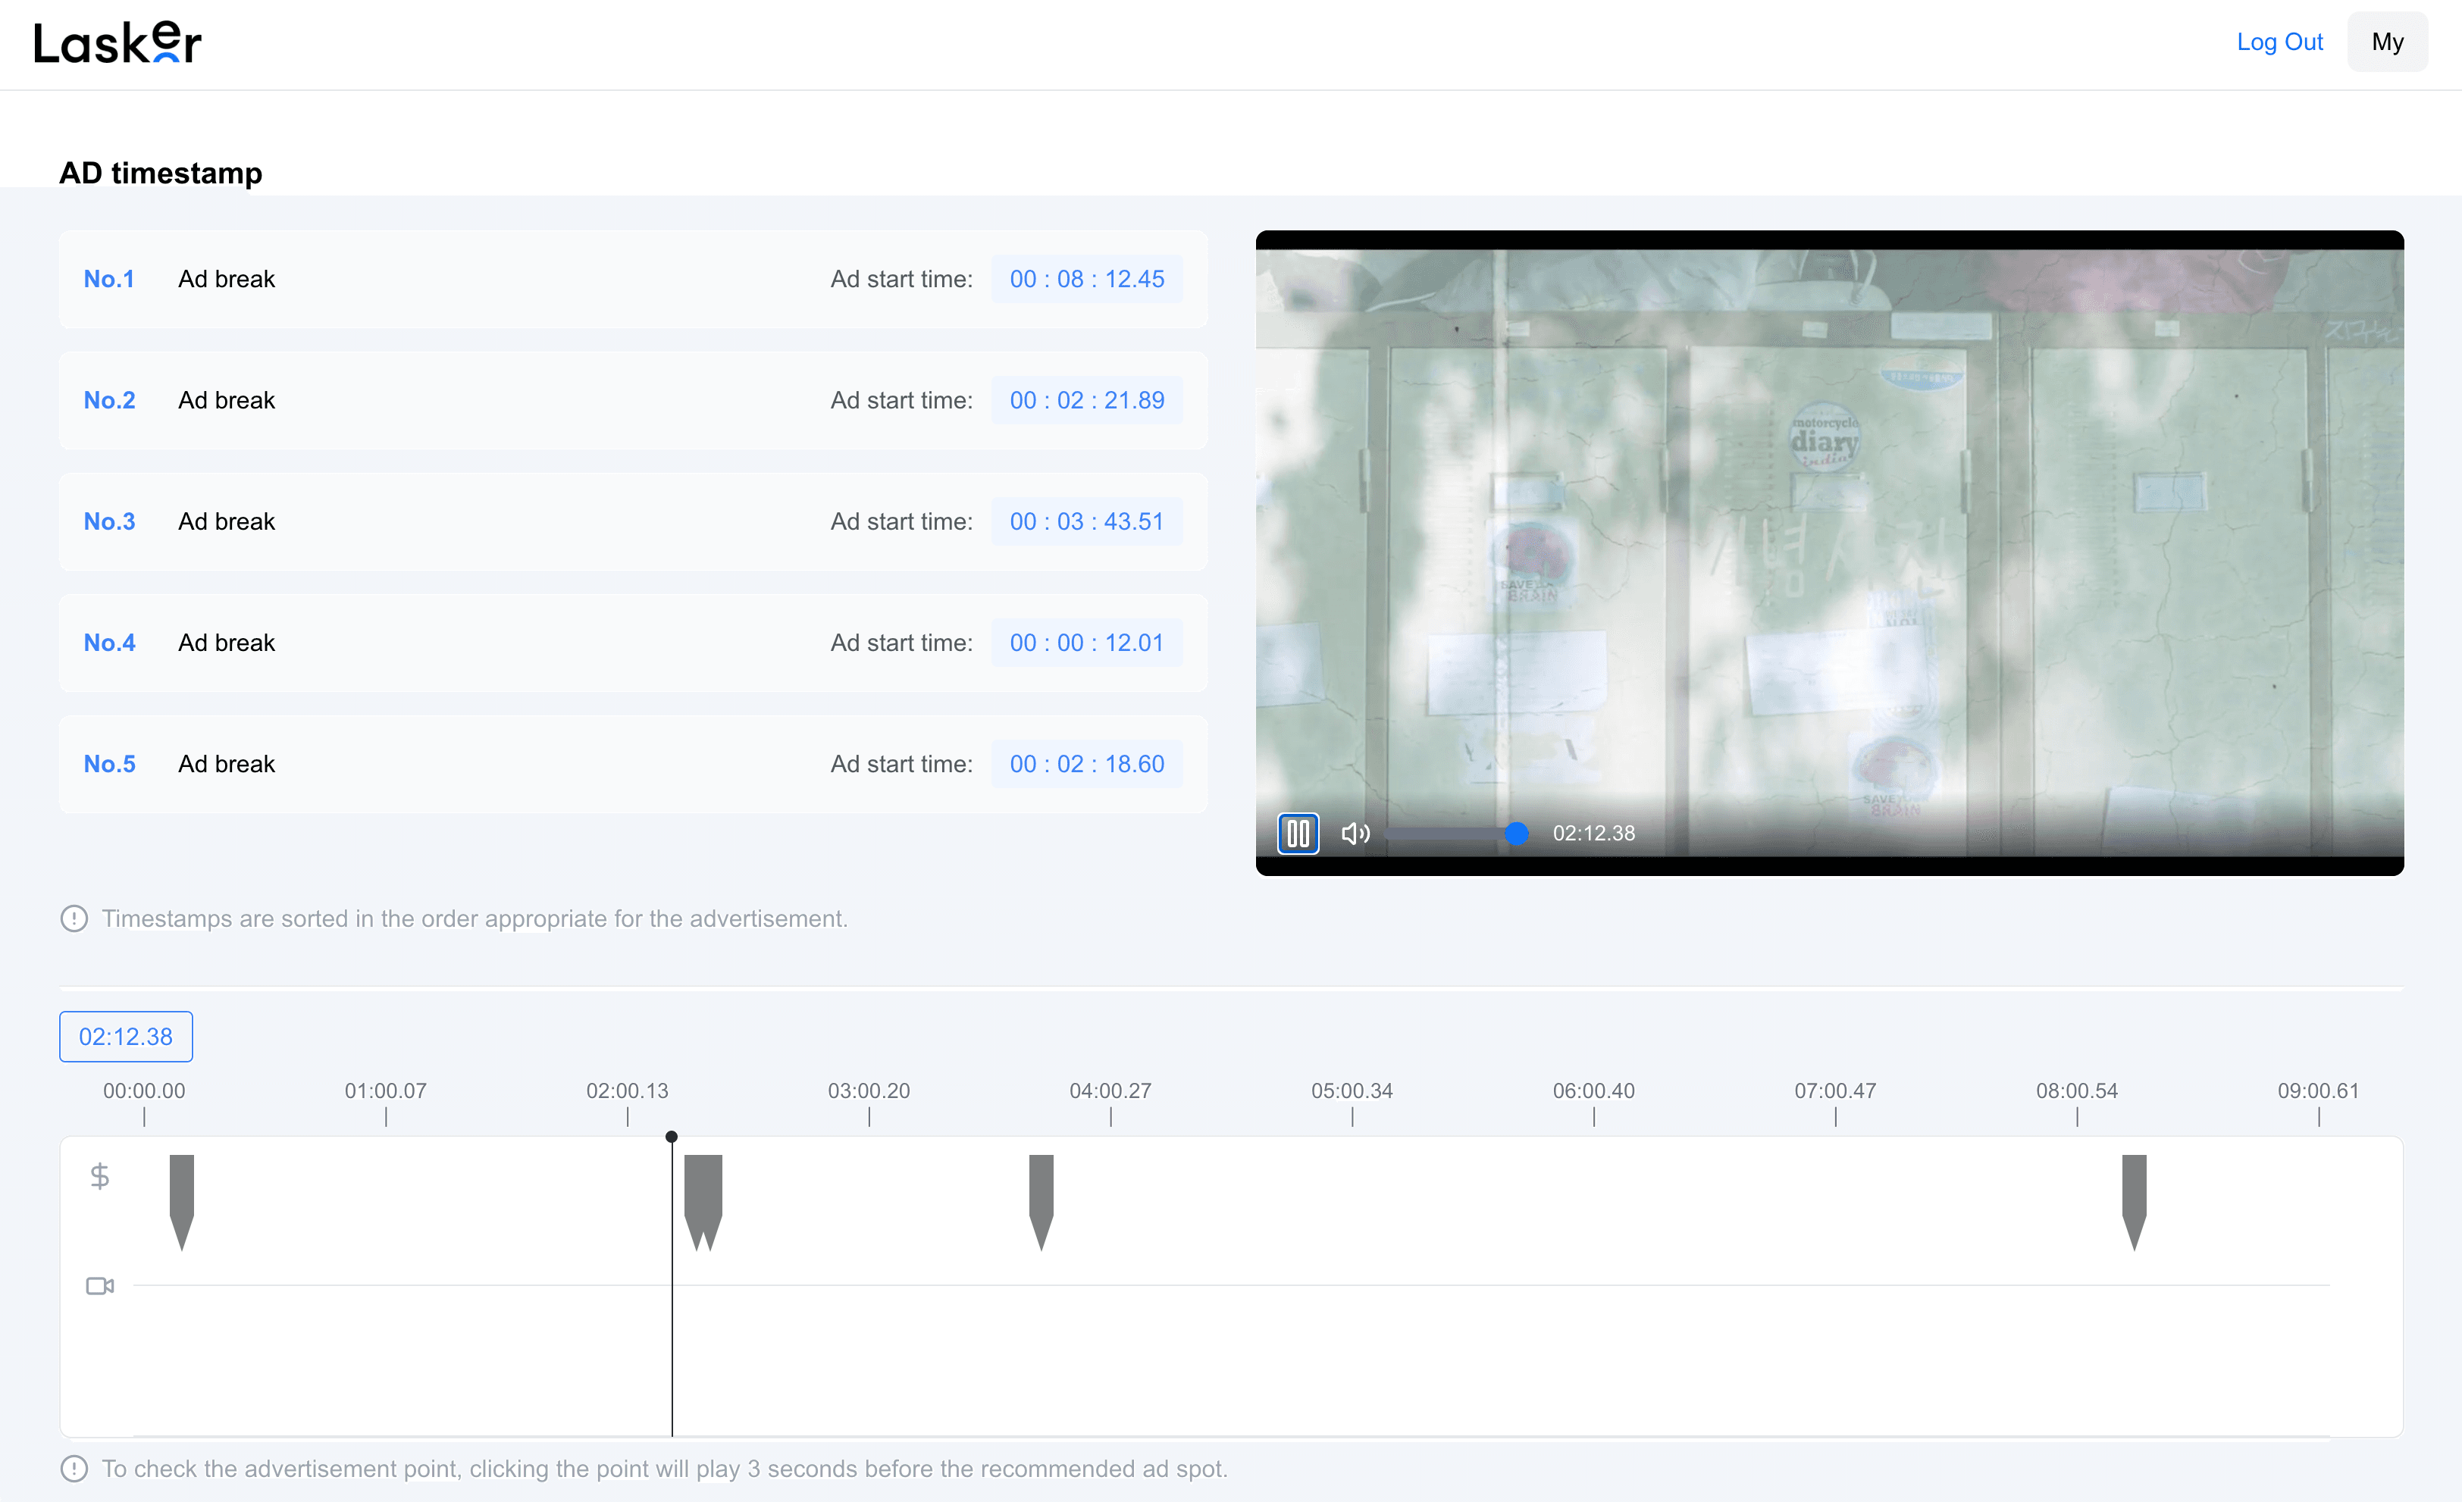Select the No.5 Ad break row
The image size is (2462, 1502).
click(x=634, y=764)
